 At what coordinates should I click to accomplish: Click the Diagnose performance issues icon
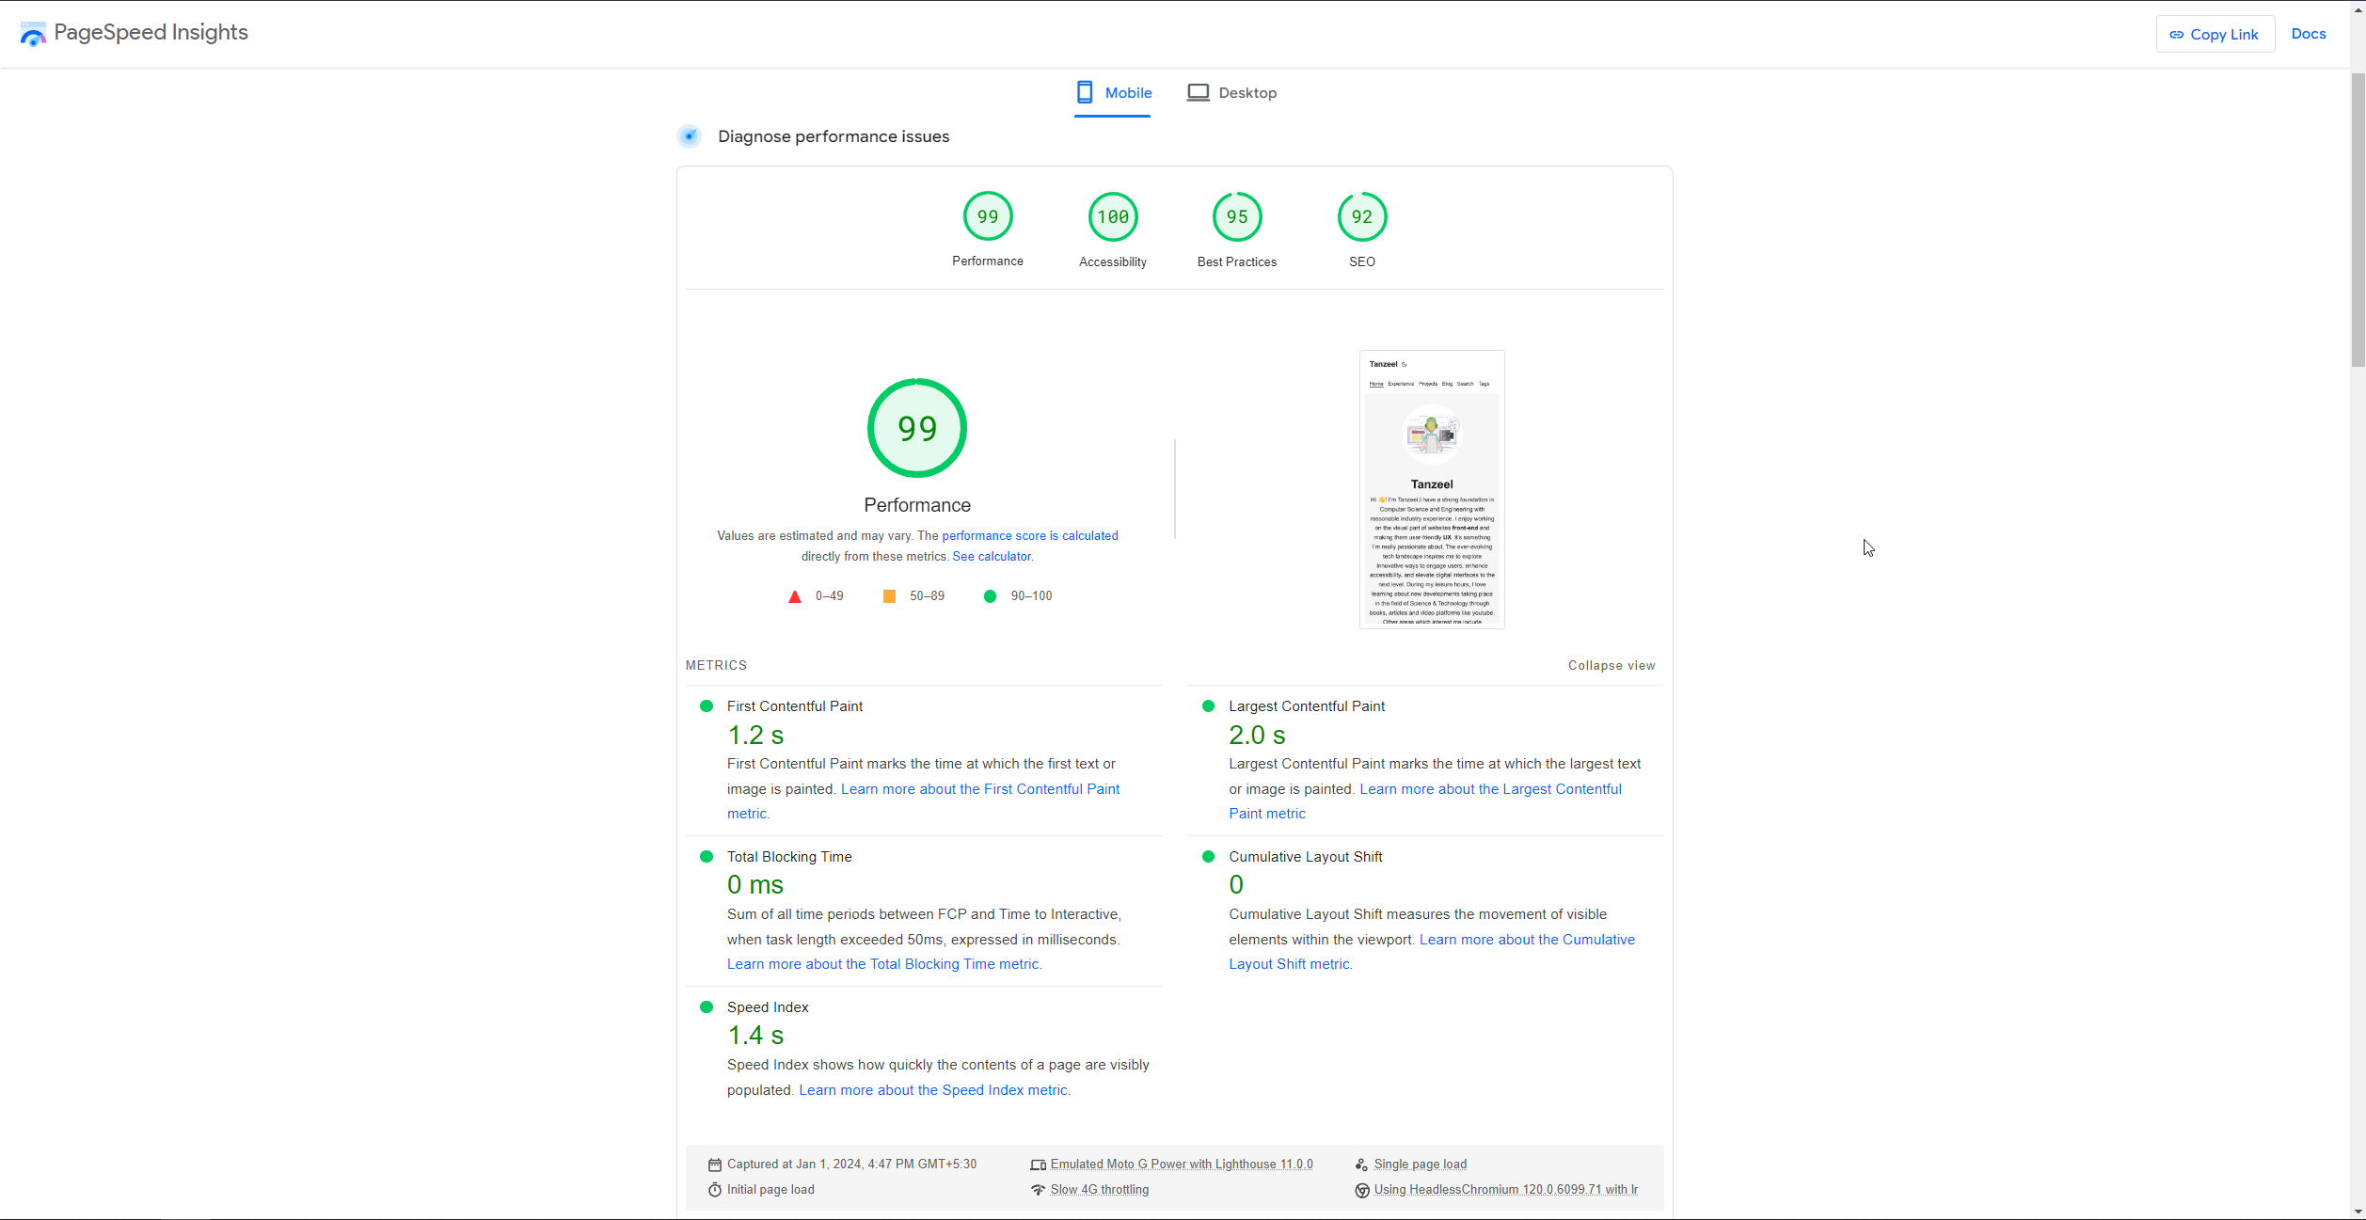pos(690,136)
